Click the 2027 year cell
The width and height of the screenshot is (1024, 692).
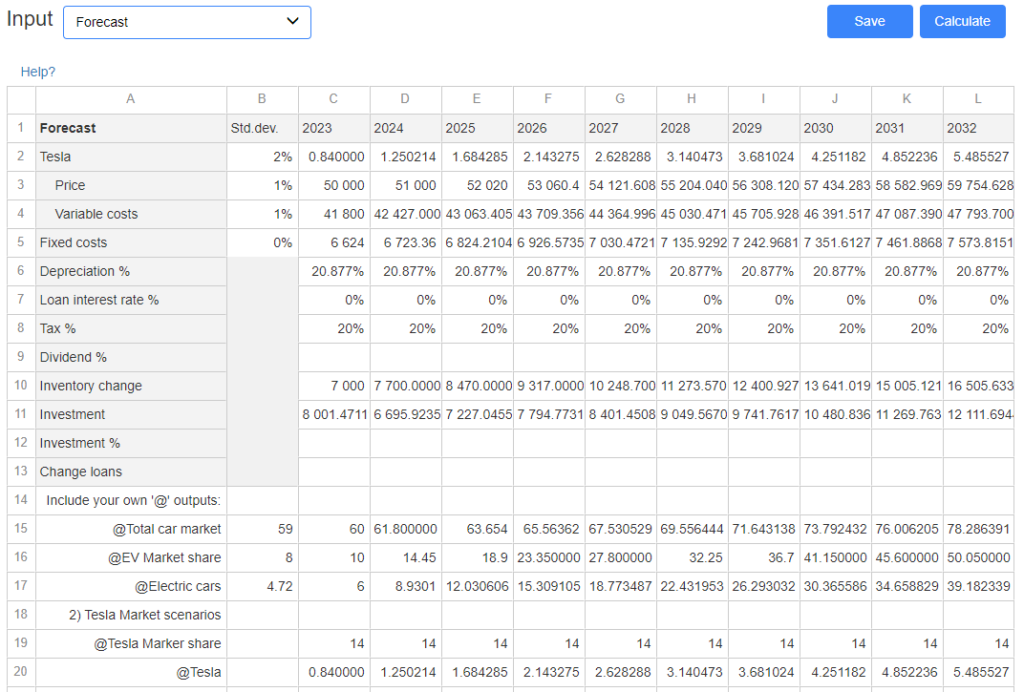click(620, 128)
